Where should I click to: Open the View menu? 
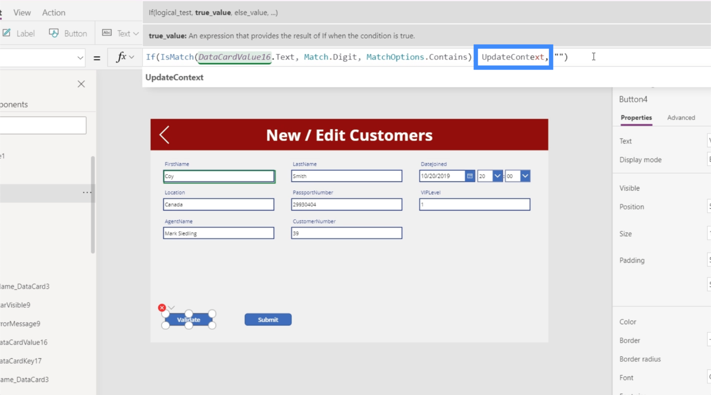(22, 13)
